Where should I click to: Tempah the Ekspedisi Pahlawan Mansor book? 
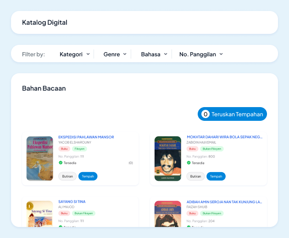click(88, 176)
